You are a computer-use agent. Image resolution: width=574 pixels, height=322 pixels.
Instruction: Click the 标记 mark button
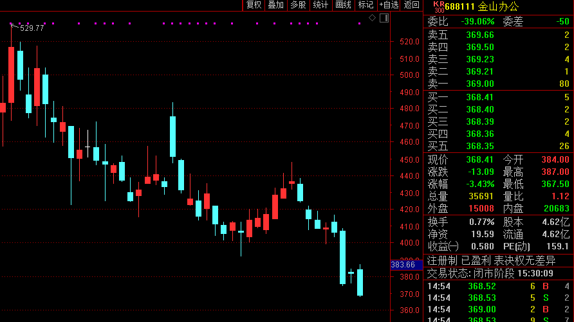(366, 5)
